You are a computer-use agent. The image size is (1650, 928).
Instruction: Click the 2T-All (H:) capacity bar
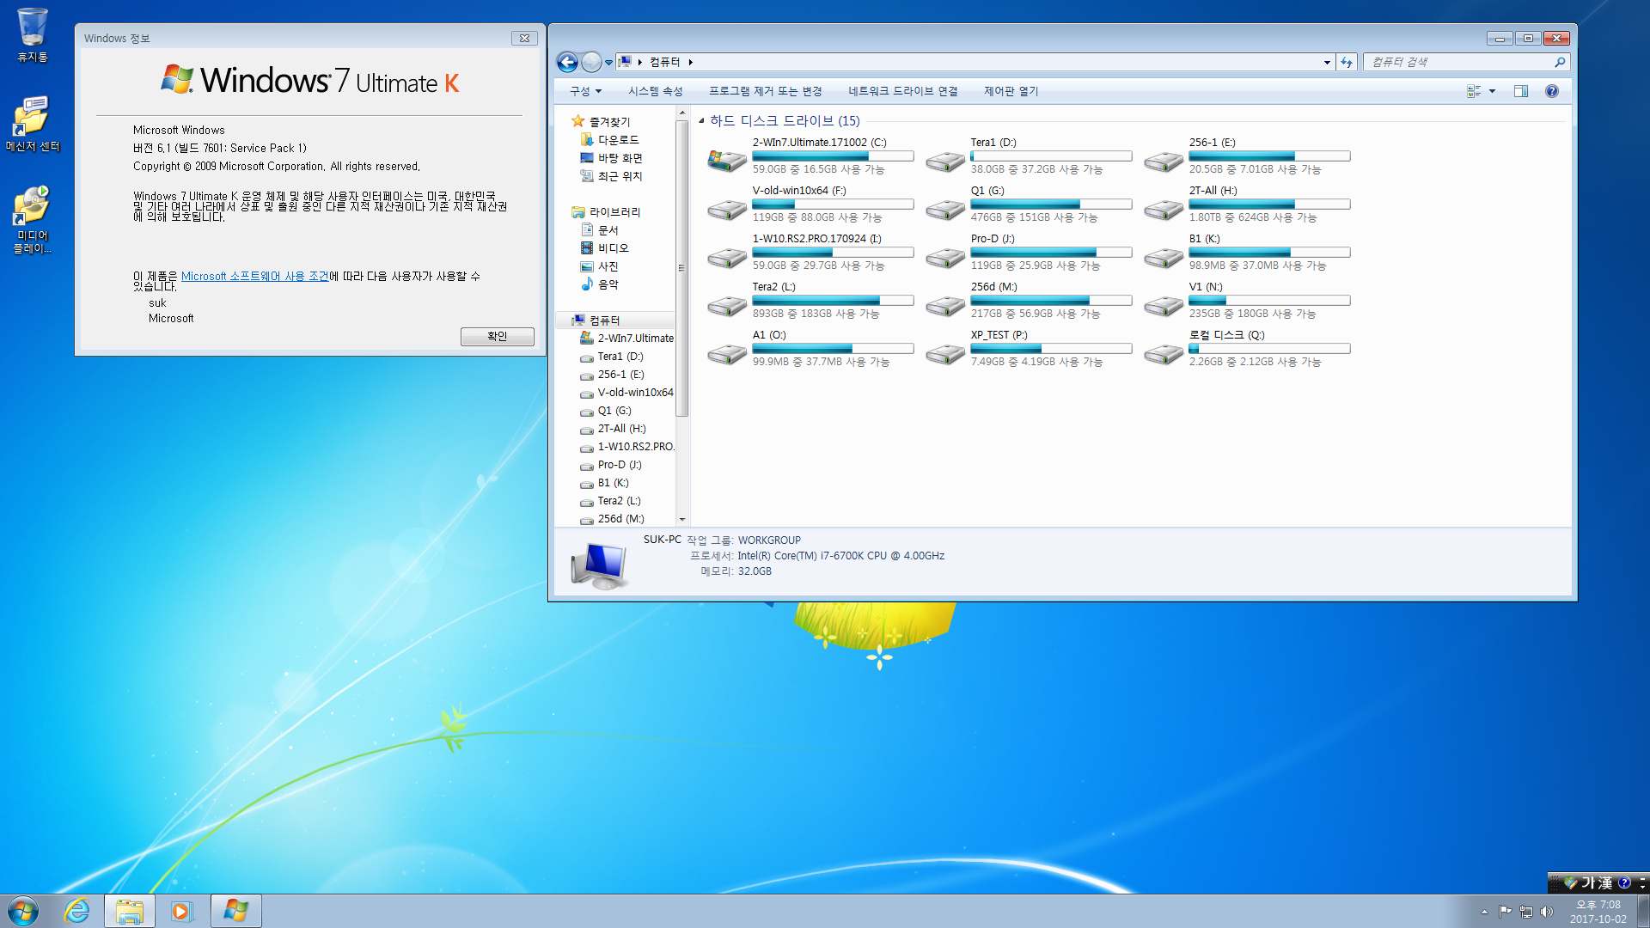coord(1269,205)
